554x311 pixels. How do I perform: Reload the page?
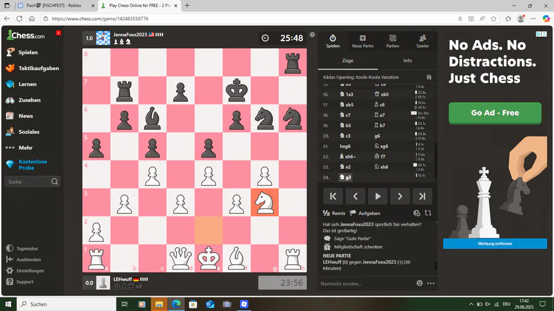click(20, 18)
